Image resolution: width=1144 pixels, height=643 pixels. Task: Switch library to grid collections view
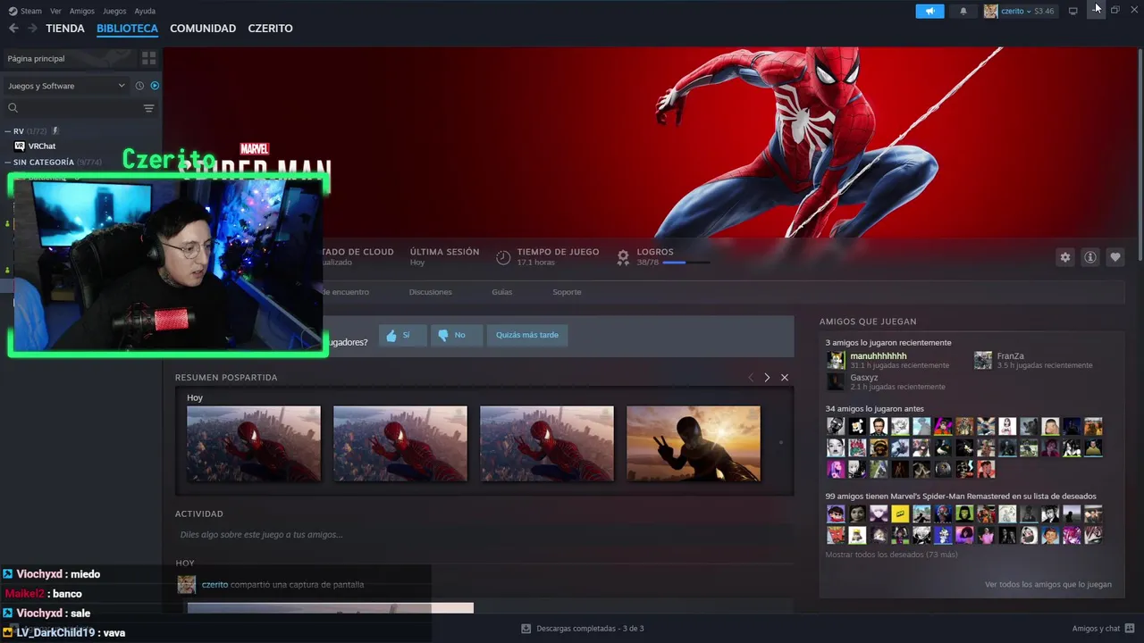[148, 58]
